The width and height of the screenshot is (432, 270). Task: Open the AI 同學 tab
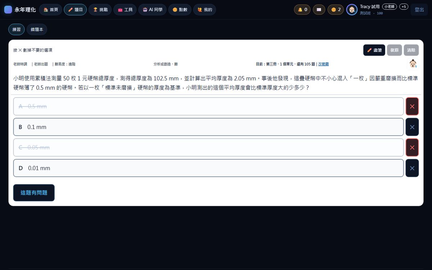pyautogui.click(x=152, y=10)
